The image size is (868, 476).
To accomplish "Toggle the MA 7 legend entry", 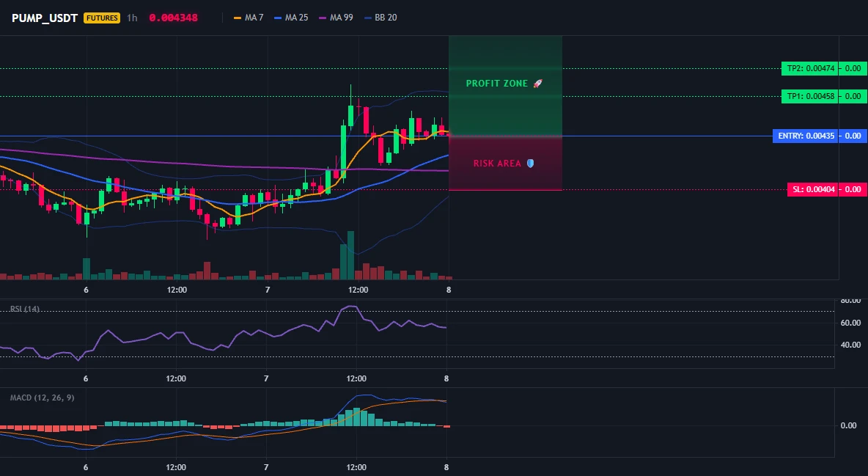I will [x=249, y=18].
